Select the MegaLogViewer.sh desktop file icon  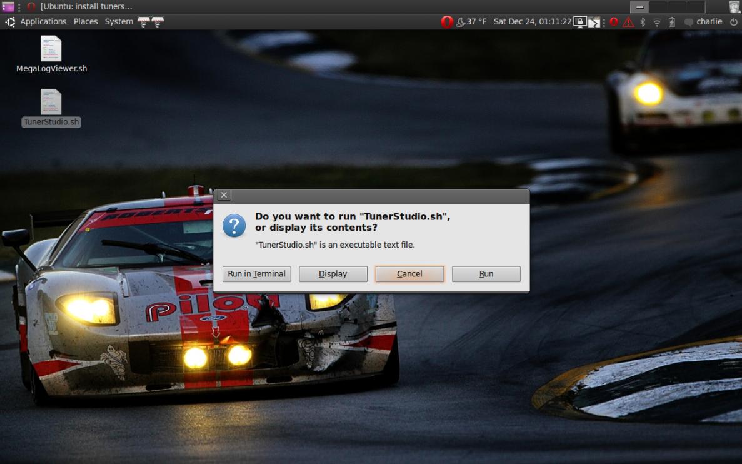coord(51,49)
